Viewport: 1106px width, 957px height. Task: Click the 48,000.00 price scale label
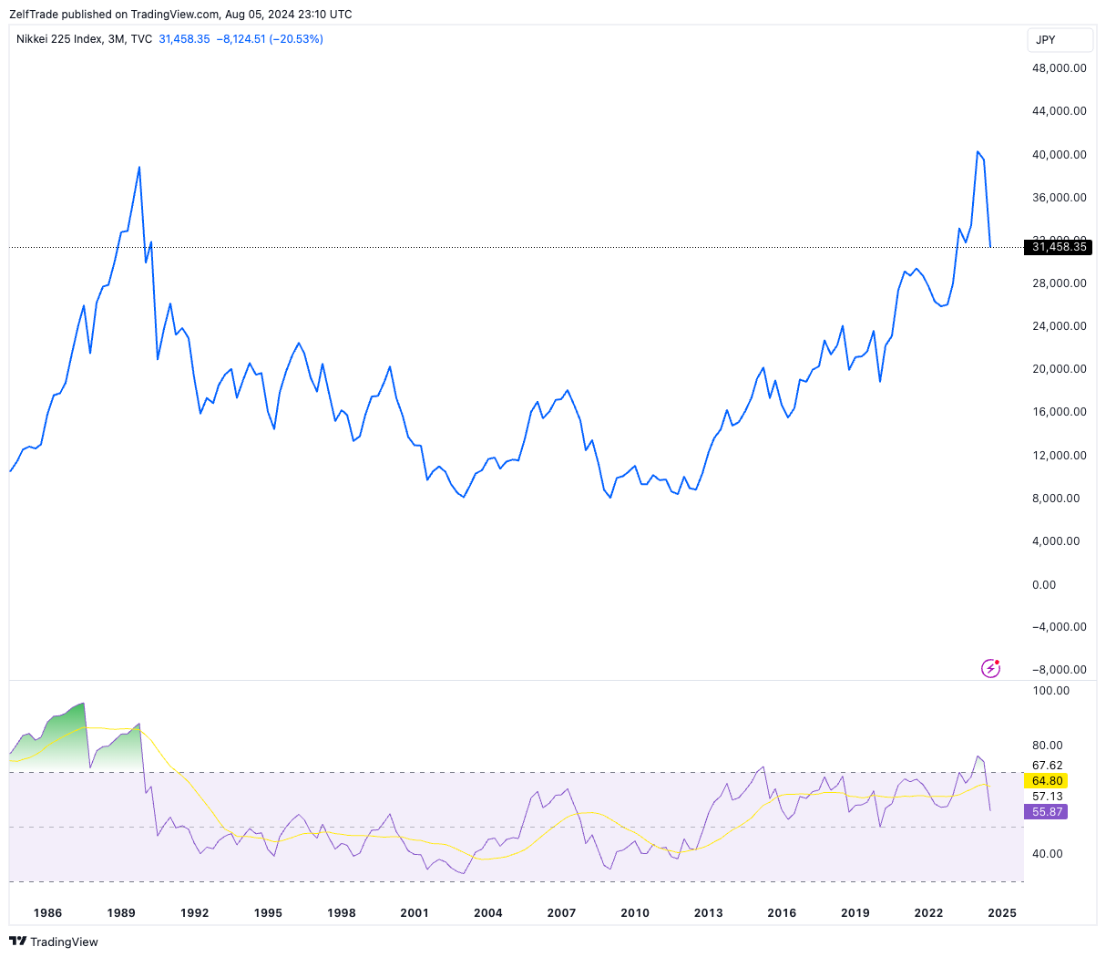tap(1059, 68)
